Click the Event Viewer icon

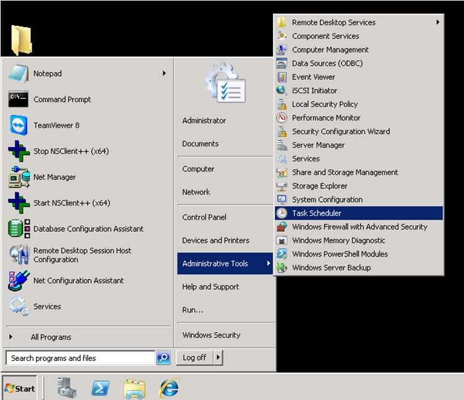point(282,77)
